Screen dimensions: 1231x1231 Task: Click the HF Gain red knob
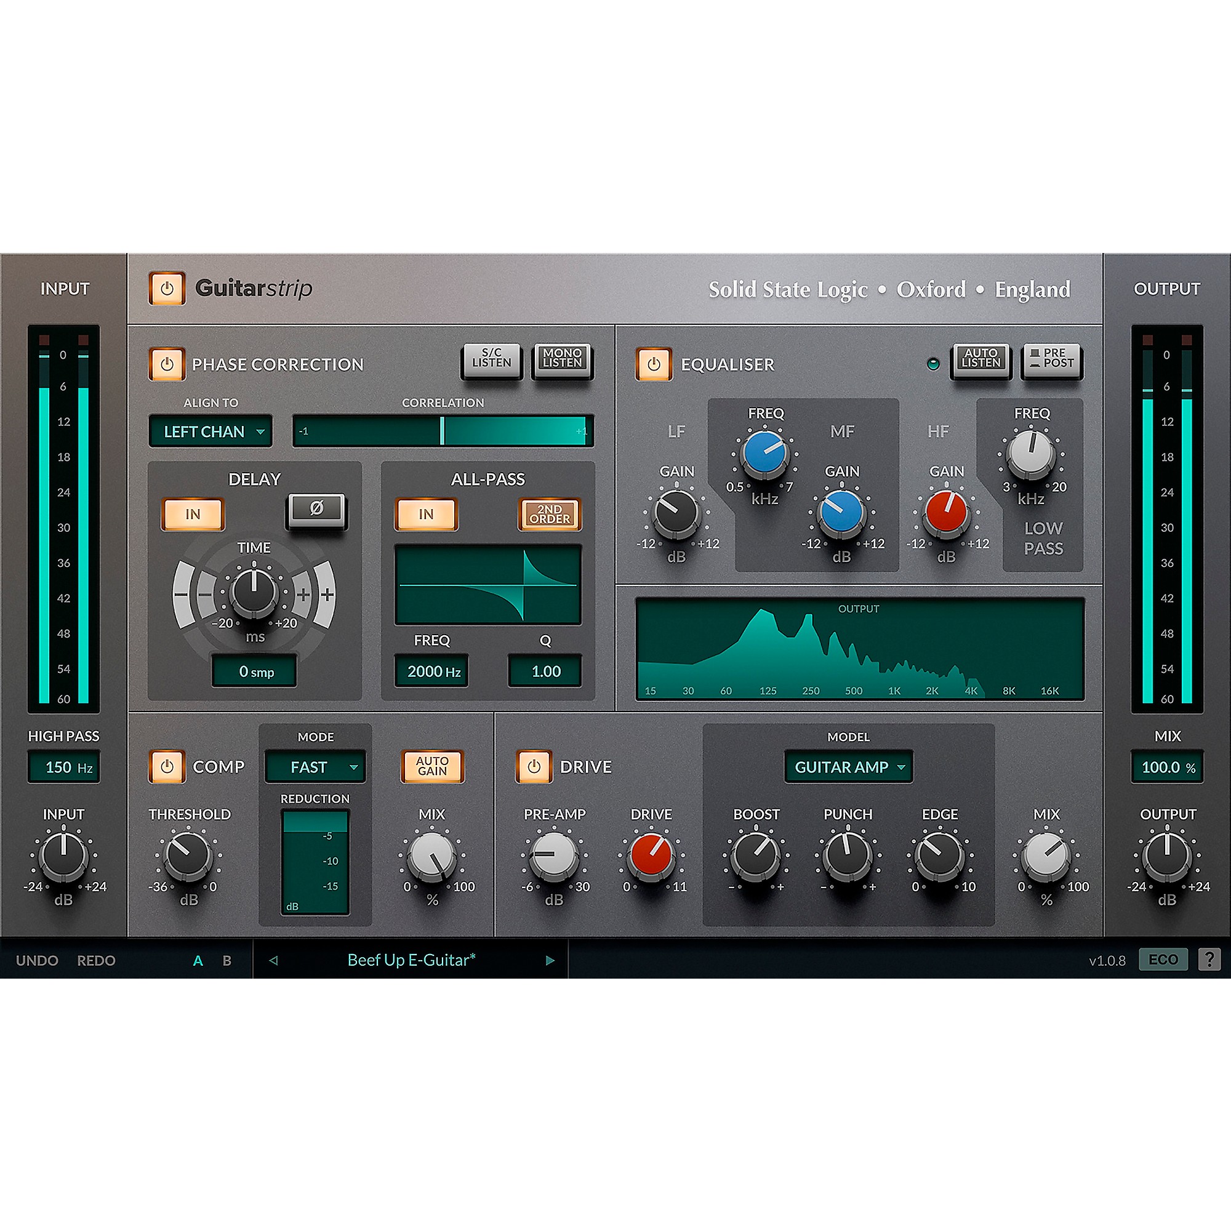946,513
